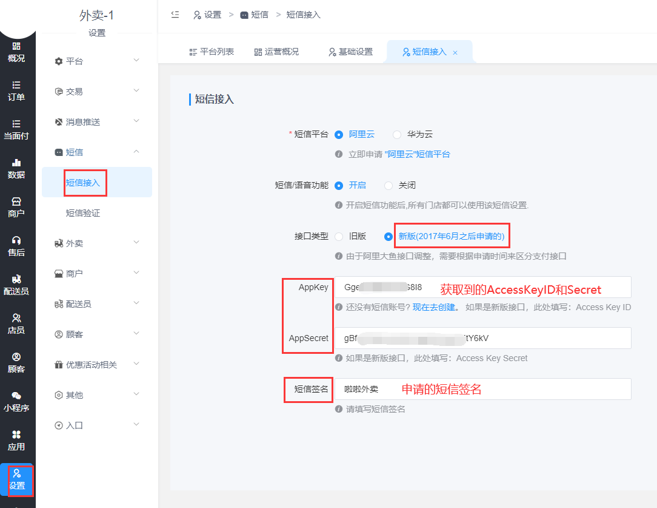Screen dimensions: 657x508
Task: Open 店员 staff in dark sidebar
Action: [x=16, y=324]
